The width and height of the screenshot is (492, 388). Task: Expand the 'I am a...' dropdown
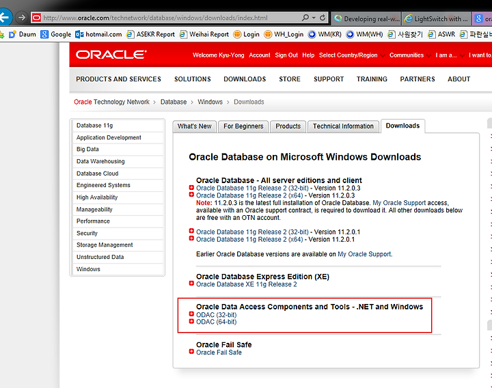coord(450,55)
